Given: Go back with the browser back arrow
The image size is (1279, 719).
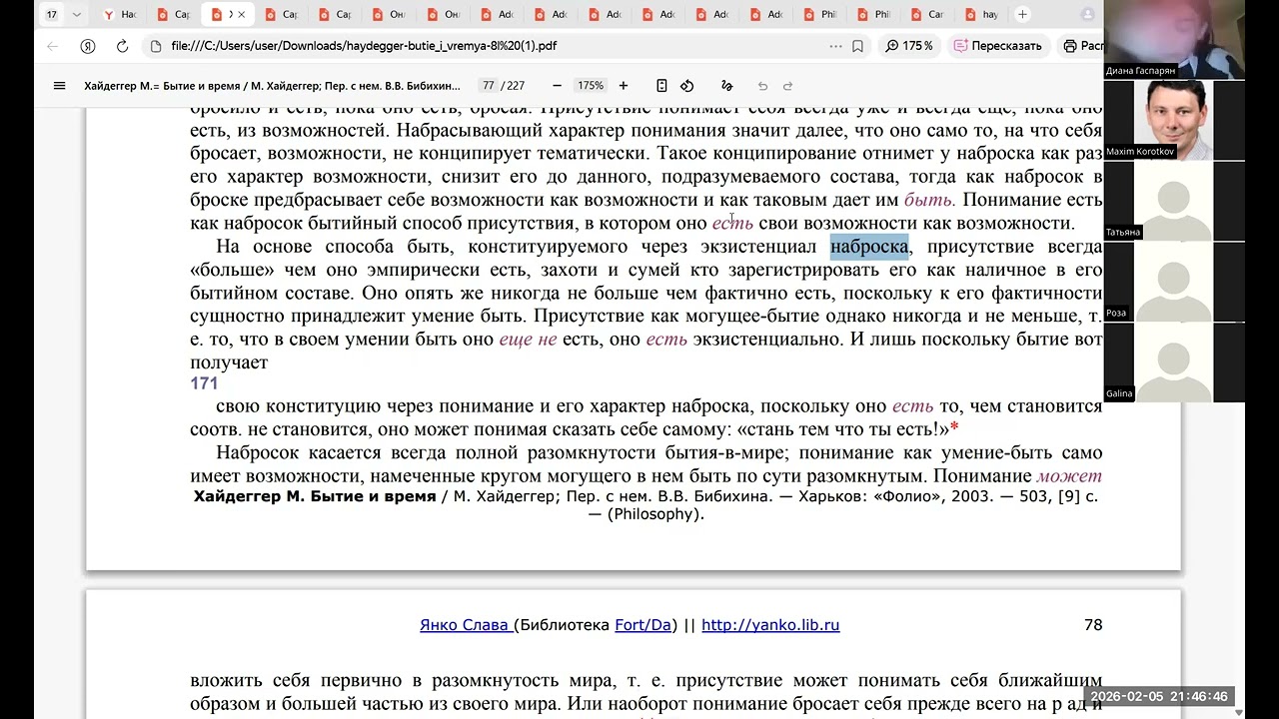Looking at the screenshot, I should (53, 46).
